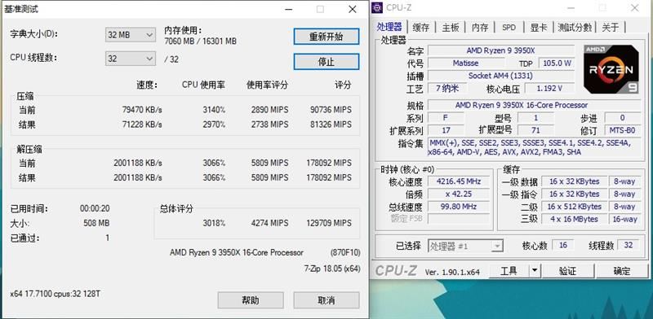Click the 帮助 button in benchmark window

tap(251, 300)
